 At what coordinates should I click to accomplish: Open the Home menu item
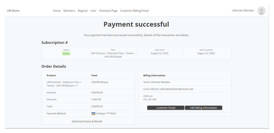pos(57,11)
